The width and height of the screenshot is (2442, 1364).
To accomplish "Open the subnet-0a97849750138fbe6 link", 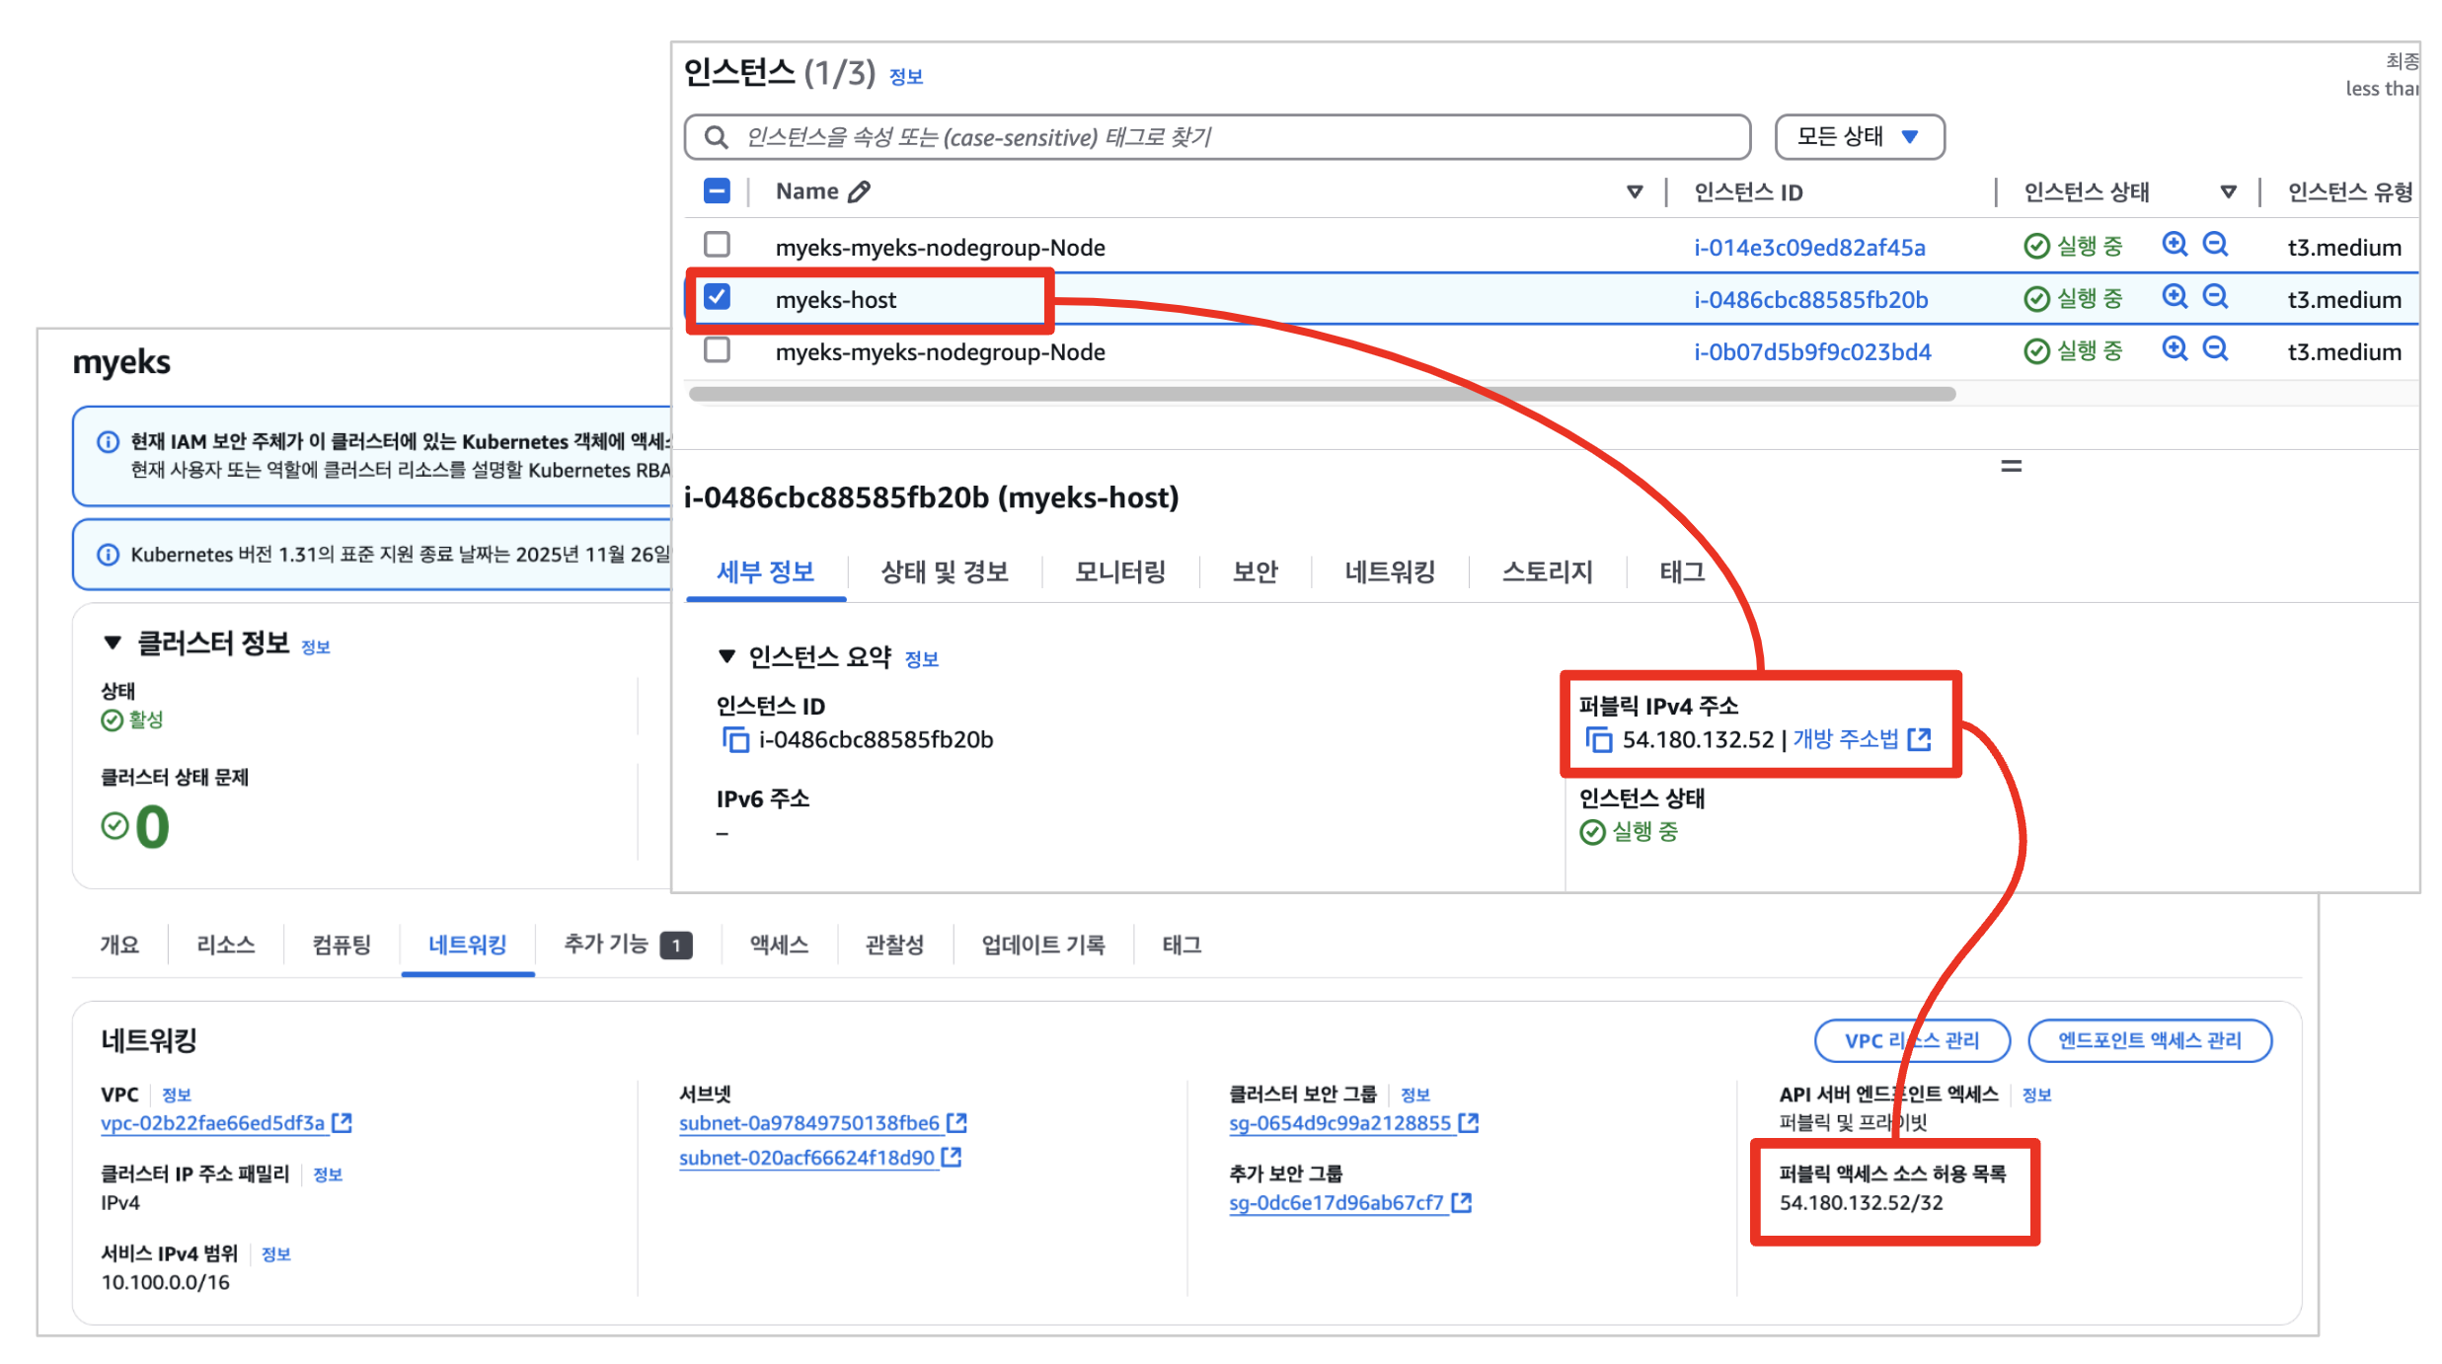I will point(808,1123).
